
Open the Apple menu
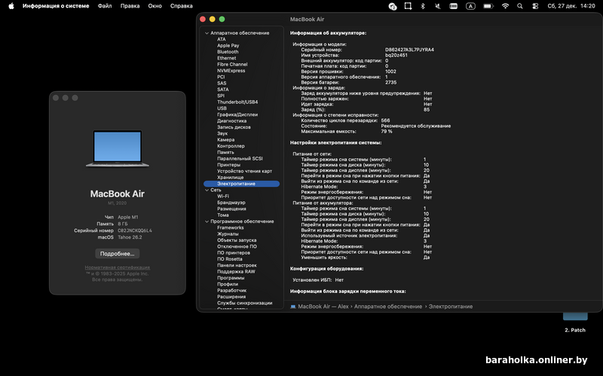click(x=11, y=6)
